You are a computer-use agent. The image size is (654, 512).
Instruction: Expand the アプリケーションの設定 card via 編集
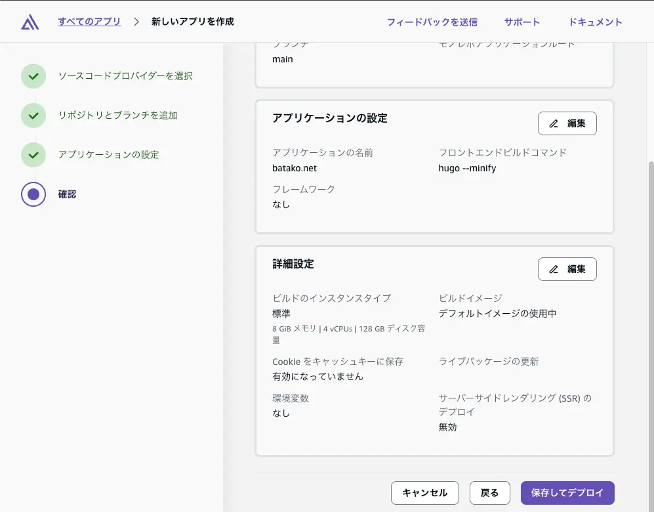(567, 123)
